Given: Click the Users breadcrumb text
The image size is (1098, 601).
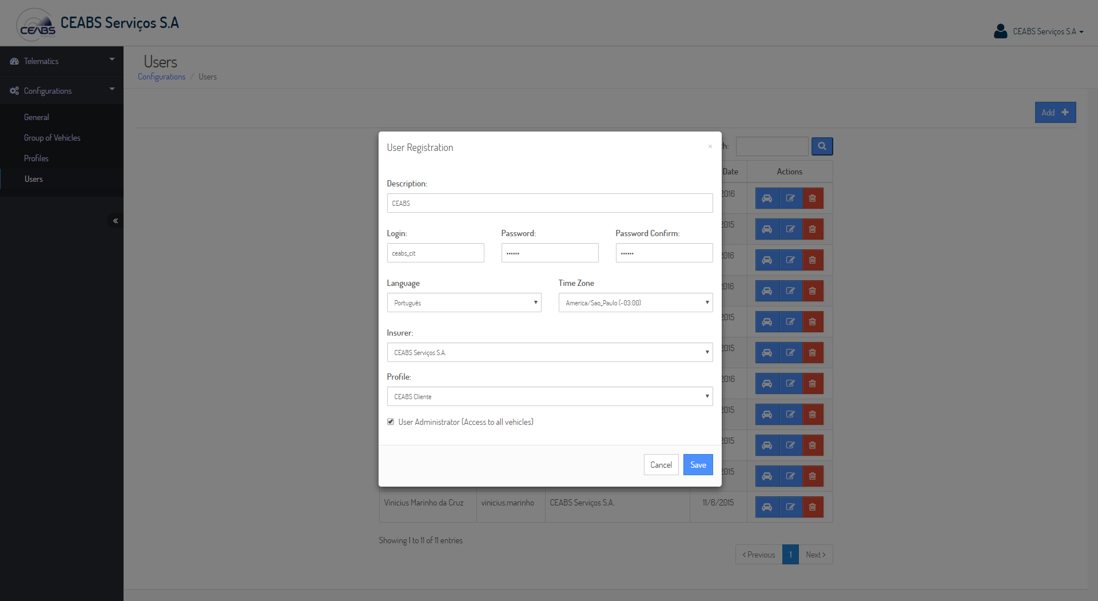Looking at the screenshot, I should click(x=208, y=77).
